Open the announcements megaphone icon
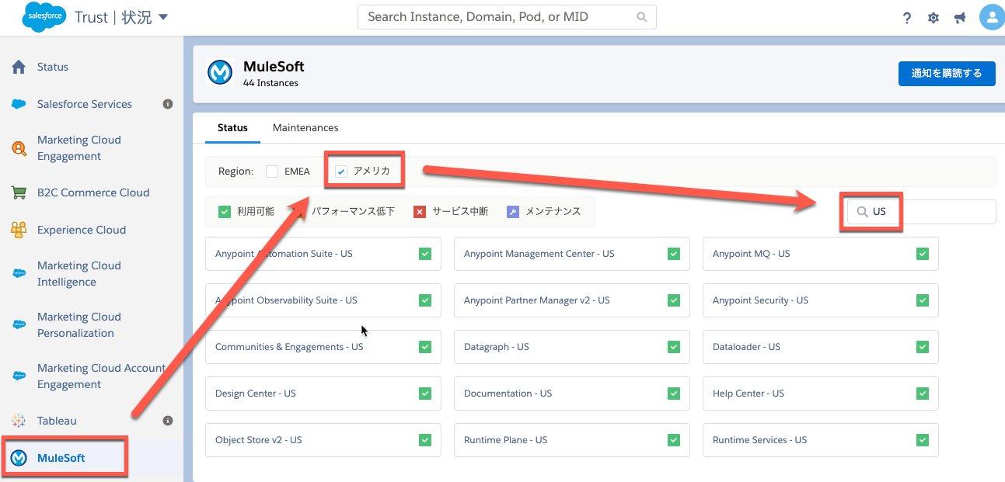The image size is (1005, 482). (960, 18)
